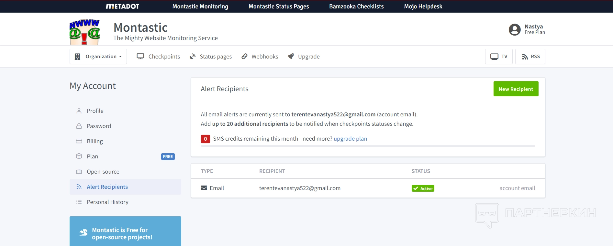Open Montastic Monitoring in top bar

pos(200,6)
